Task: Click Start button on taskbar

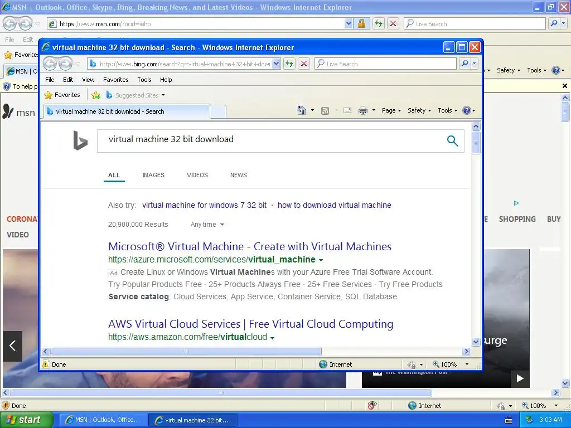Action: point(26,420)
